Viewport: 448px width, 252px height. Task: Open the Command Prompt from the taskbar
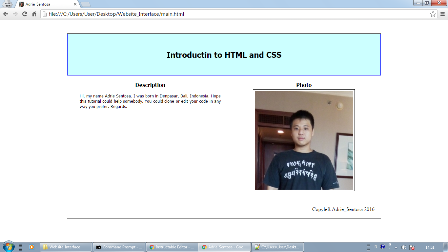pos(119,246)
